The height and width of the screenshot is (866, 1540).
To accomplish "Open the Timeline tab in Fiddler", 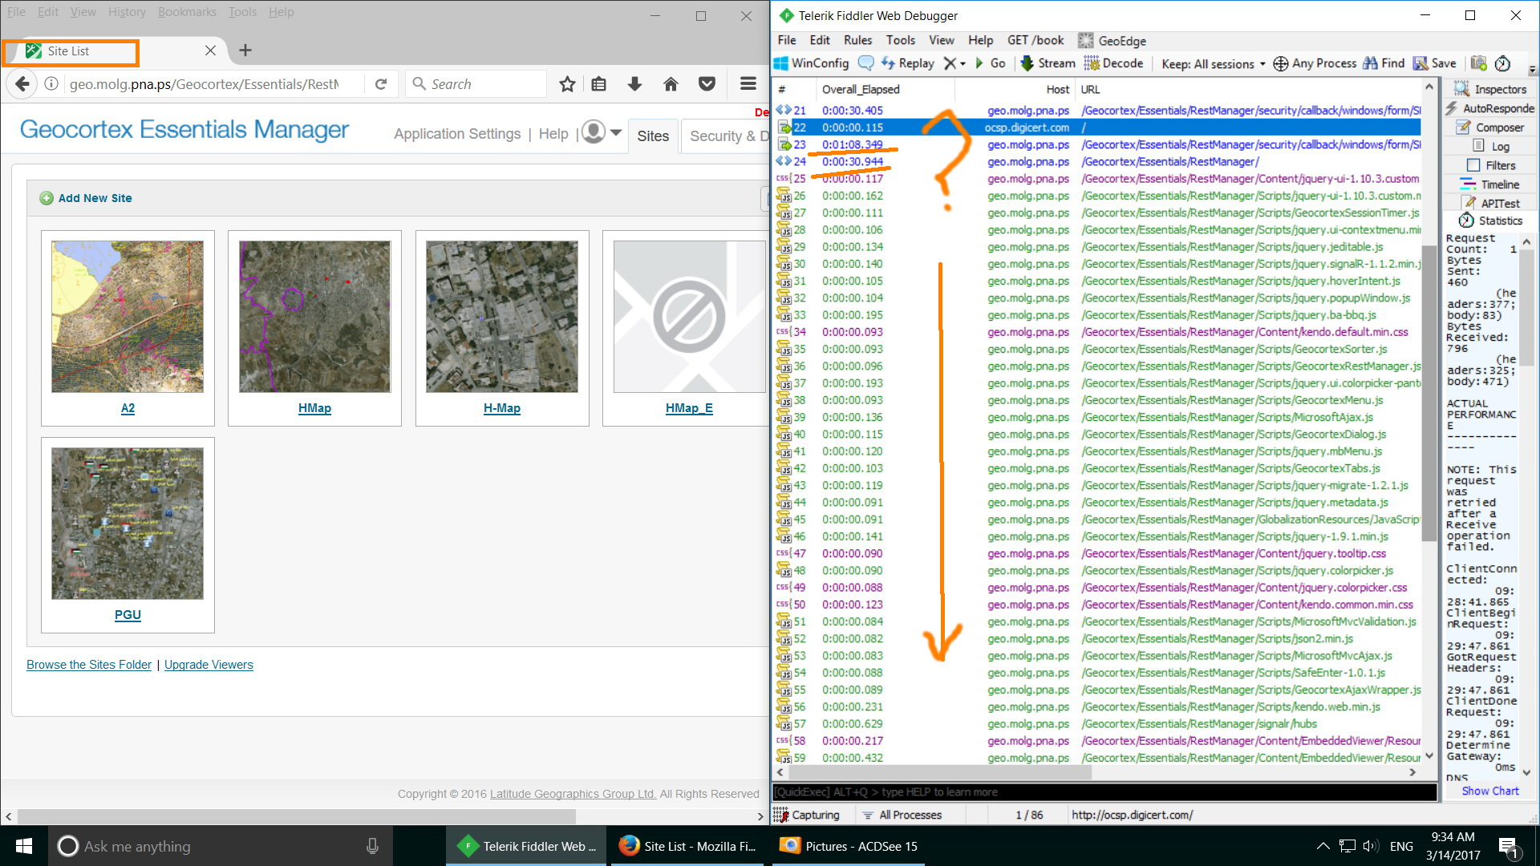I will tap(1490, 184).
